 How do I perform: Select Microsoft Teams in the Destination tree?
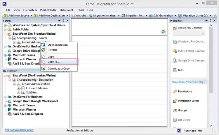pyautogui.click(x=24, y=105)
